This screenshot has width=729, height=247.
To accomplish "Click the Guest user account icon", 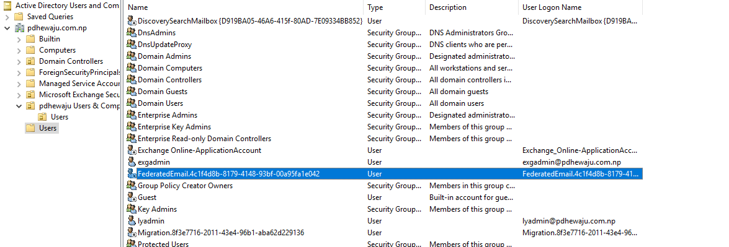I will coord(132,197).
